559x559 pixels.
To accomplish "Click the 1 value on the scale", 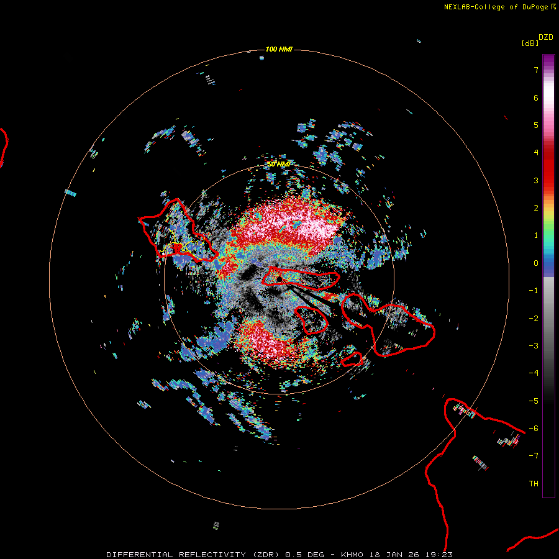I will [x=536, y=235].
